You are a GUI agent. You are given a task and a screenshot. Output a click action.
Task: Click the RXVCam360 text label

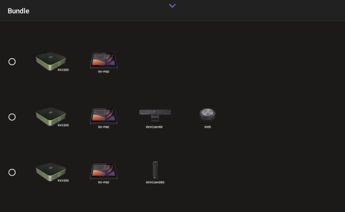tap(155, 182)
